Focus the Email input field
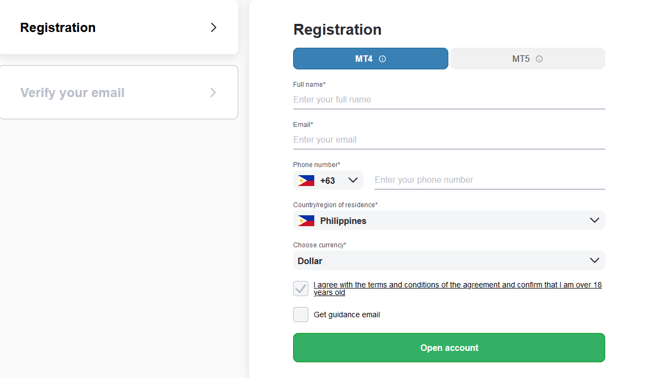The width and height of the screenshot is (647, 378). [x=449, y=140]
